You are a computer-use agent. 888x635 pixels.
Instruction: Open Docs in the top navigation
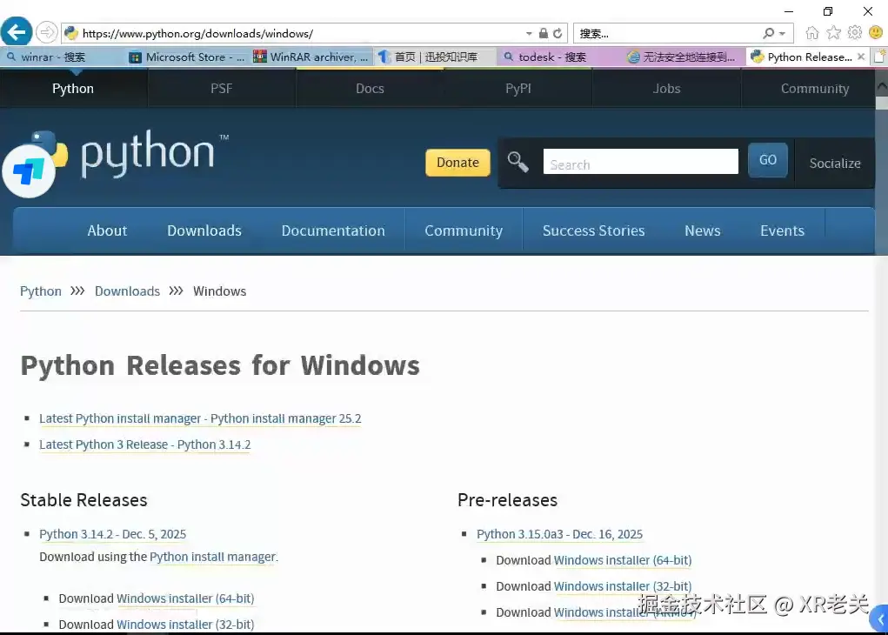(370, 89)
